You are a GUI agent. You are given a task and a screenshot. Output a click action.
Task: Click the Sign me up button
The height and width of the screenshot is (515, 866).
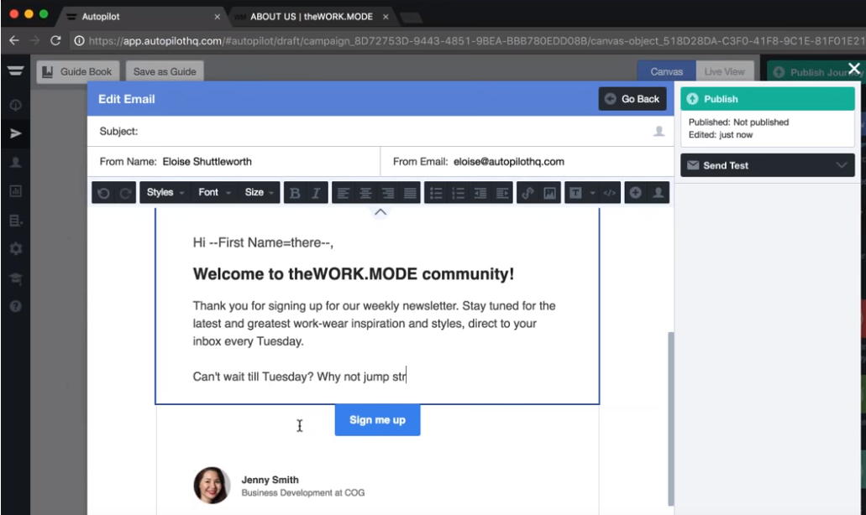point(377,420)
